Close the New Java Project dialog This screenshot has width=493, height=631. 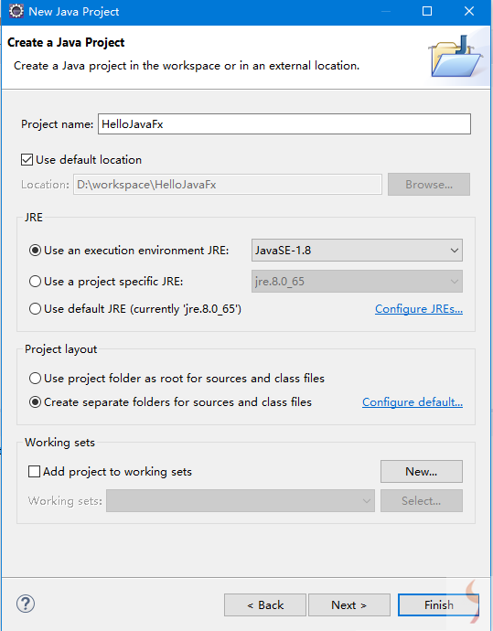469,11
